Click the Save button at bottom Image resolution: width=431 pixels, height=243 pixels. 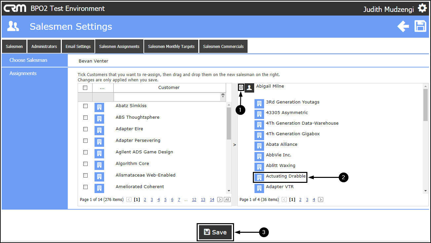(215, 232)
